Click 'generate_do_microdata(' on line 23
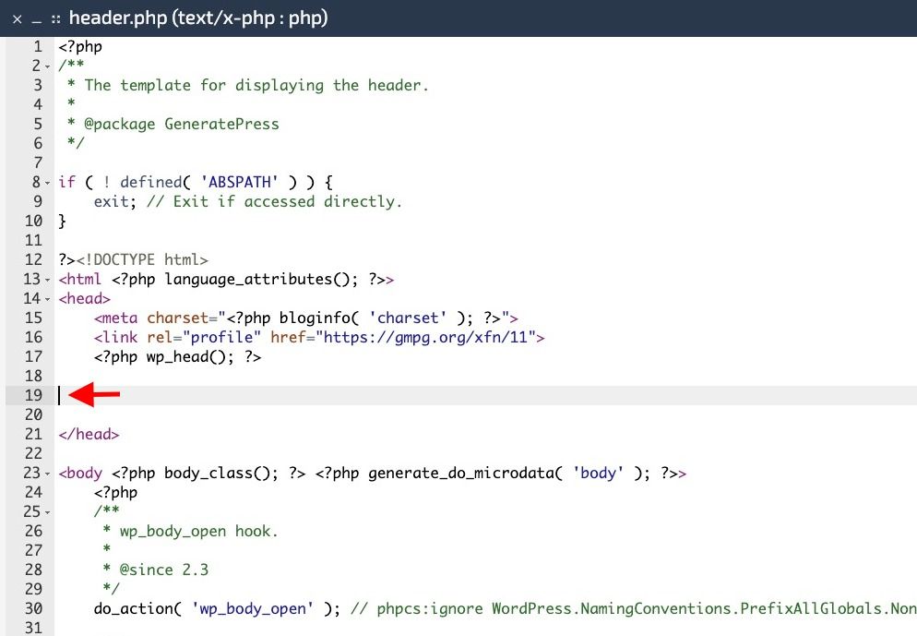 click(466, 473)
